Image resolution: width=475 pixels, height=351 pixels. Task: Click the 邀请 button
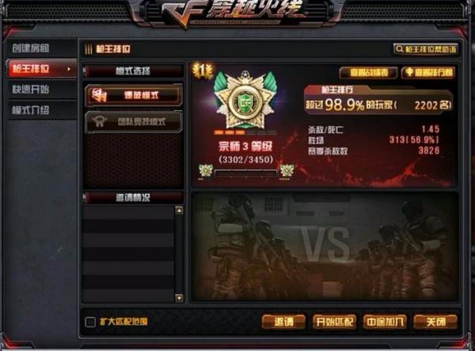(x=283, y=322)
